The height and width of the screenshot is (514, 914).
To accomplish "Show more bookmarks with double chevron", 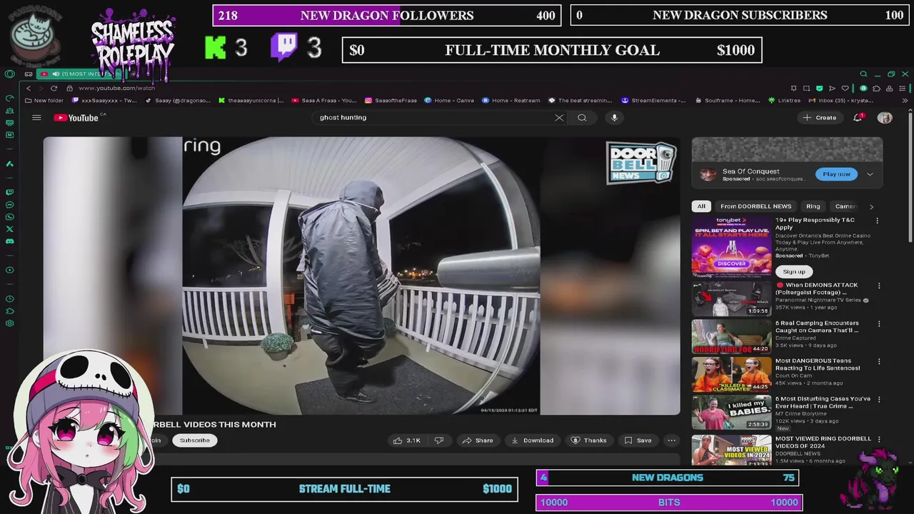I will pyautogui.click(x=905, y=101).
